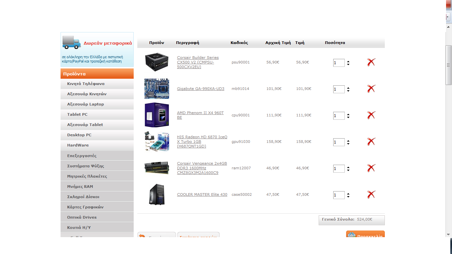Open HIS Radeon HD 6870 link
The height and width of the screenshot is (254, 452).
202,142
